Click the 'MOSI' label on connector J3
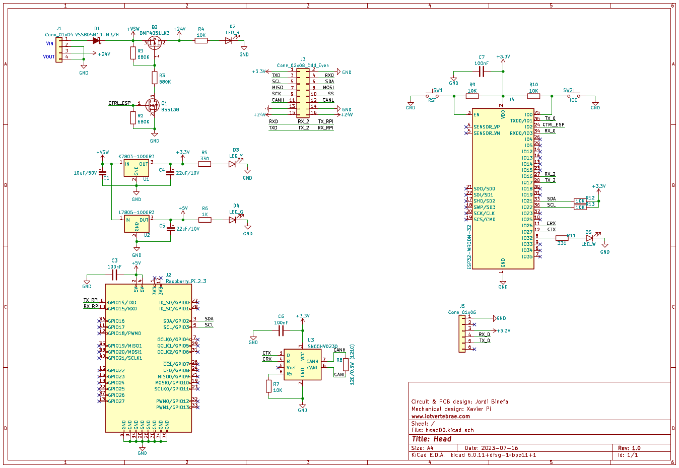The height and width of the screenshot is (468, 679). (x=328, y=88)
